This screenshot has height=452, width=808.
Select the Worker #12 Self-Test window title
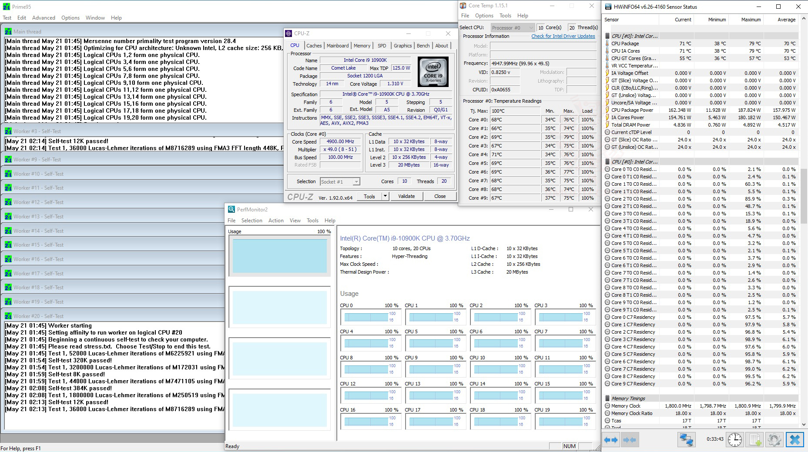point(38,202)
